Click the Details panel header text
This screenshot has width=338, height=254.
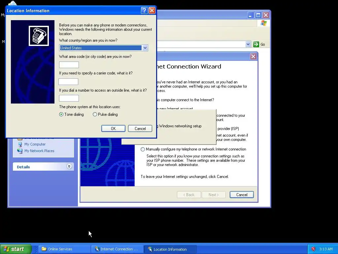click(23, 167)
